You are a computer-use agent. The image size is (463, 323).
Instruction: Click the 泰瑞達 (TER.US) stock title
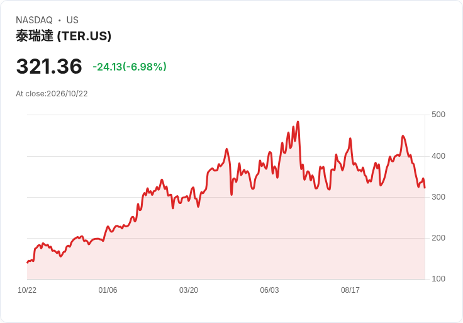tap(64, 36)
